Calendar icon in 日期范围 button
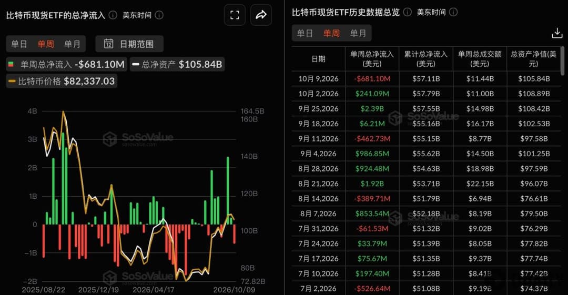Viewport: 568px width, 295px height. click(x=108, y=44)
